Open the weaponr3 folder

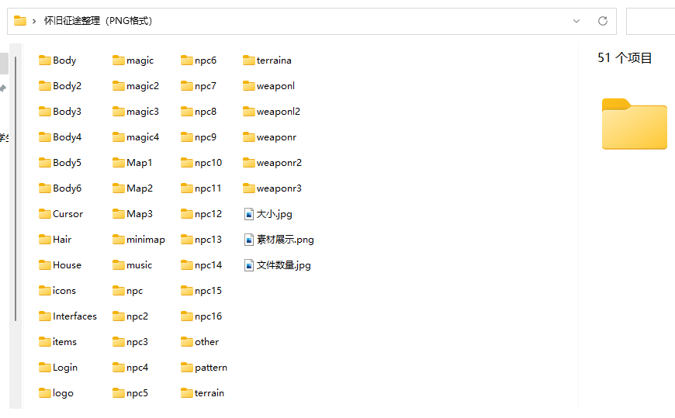click(x=279, y=188)
